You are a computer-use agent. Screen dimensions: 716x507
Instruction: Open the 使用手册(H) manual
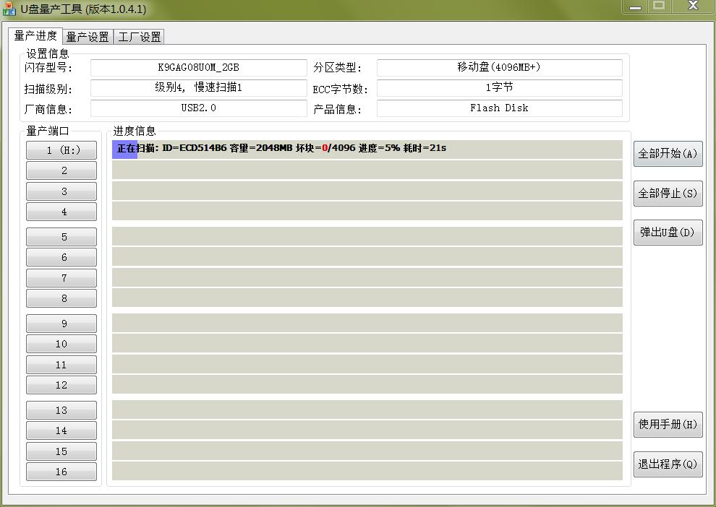668,425
